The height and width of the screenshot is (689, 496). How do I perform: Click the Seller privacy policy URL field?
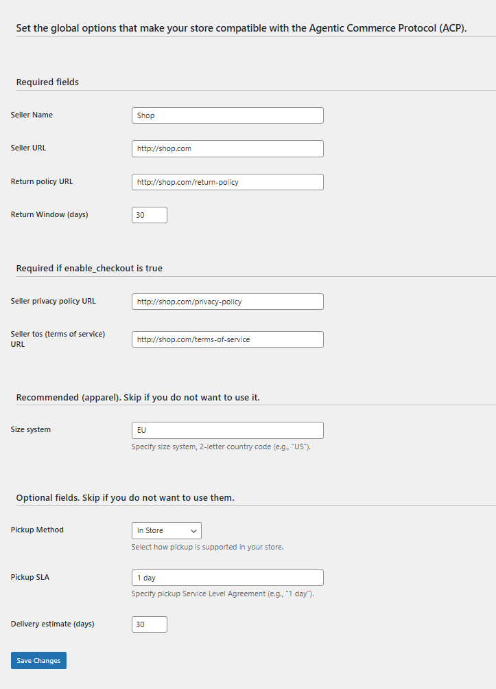(x=227, y=302)
